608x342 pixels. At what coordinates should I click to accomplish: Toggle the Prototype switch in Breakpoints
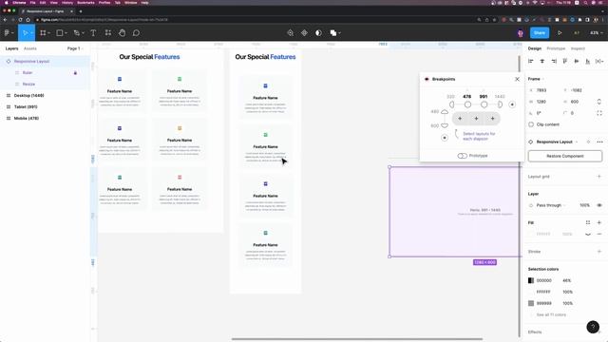(x=463, y=156)
